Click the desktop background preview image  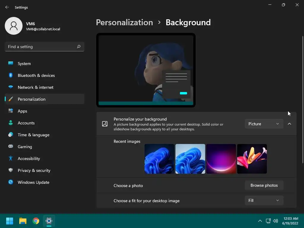[146, 70]
